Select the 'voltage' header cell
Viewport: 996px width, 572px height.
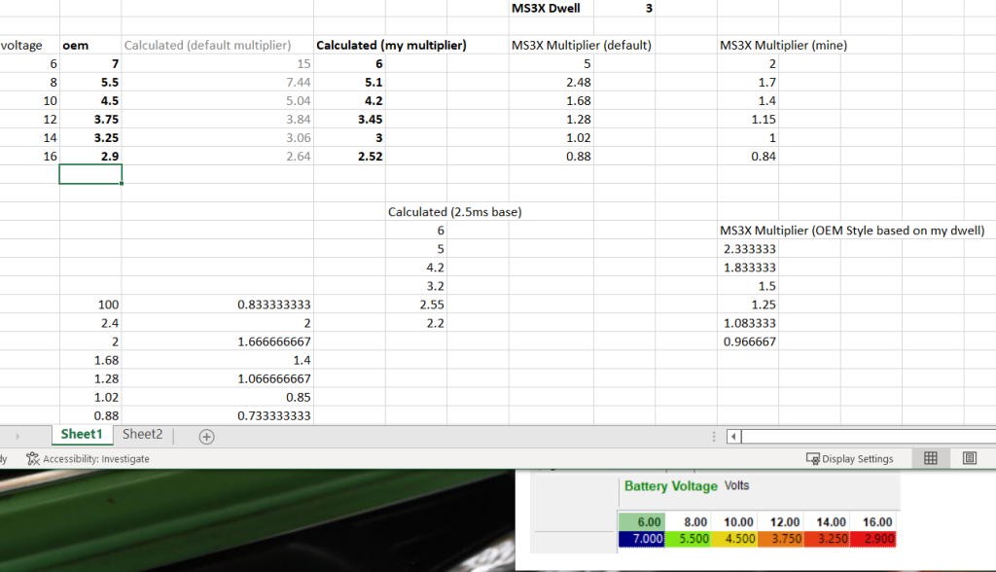29,45
